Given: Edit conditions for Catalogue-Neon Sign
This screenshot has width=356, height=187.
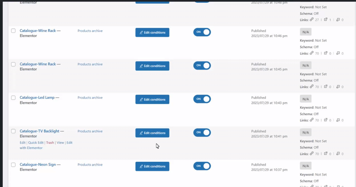Looking at the screenshot, I should point(152,166).
